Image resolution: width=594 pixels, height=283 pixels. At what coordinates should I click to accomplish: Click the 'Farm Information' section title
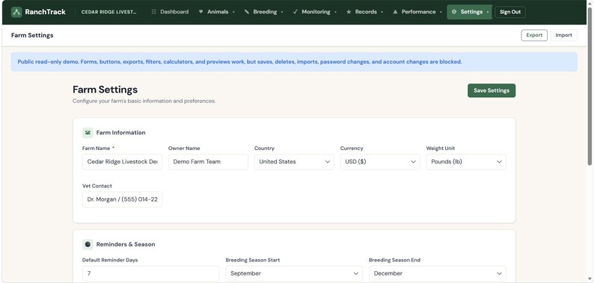pyautogui.click(x=121, y=133)
